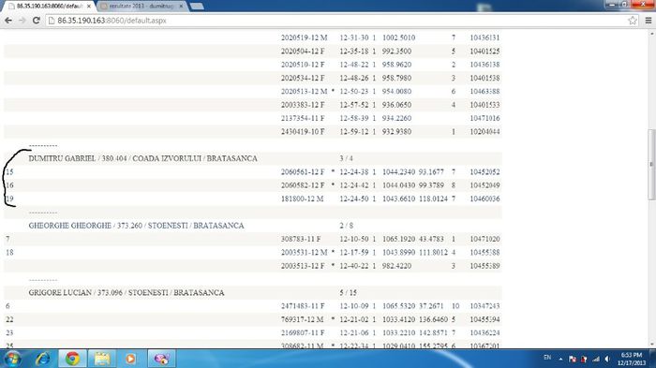
Task: Click the page icon in the address bar
Action: click(52, 21)
